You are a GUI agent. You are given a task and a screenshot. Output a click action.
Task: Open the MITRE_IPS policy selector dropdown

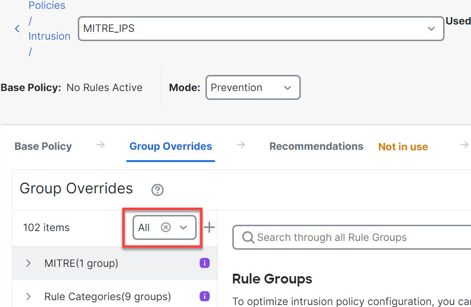tap(261, 29)
